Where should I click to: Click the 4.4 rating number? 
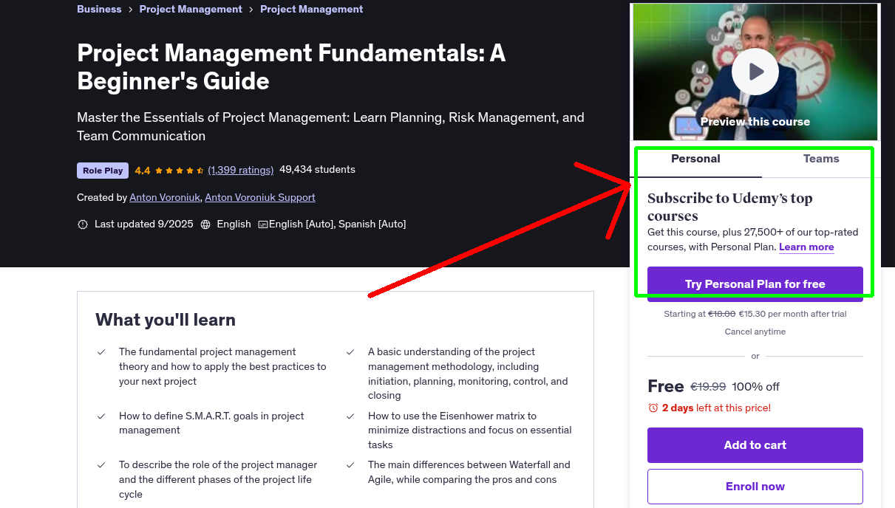(x=143, y=171)
